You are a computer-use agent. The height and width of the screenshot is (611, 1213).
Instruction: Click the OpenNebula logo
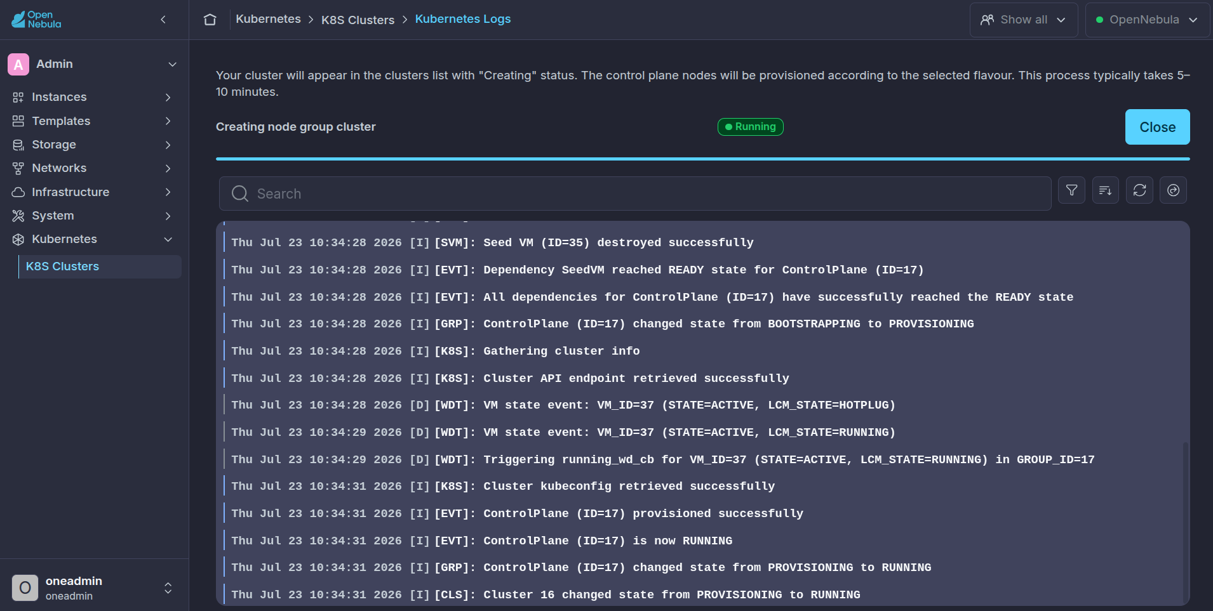pos(36,20)
